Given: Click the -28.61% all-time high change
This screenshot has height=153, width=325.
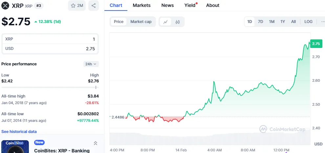Looking at the screenshot, I should click(92, 103).
